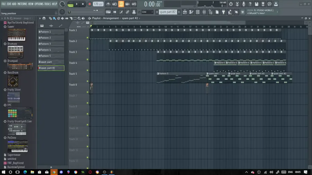Viewport: 312px width, 175px height.
Task: Open the Mixer icon
Action: (x=204, y=12)
